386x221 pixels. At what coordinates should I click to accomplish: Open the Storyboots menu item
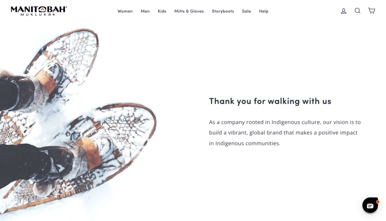click(223, 11)
